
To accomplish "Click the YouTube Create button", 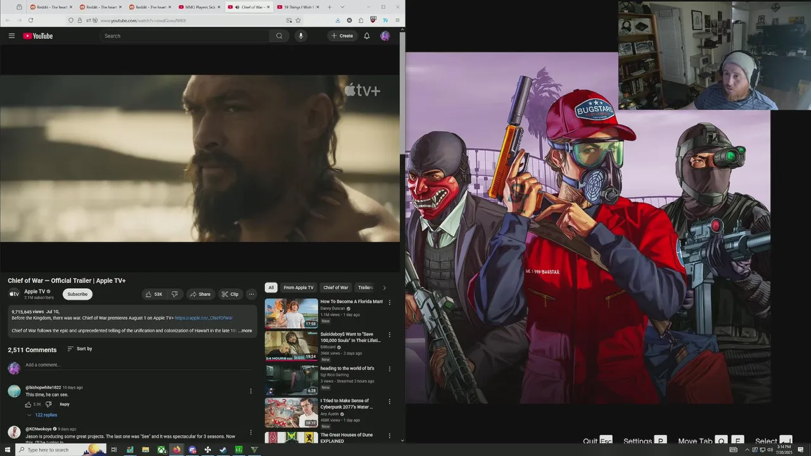I will [342, 36].
